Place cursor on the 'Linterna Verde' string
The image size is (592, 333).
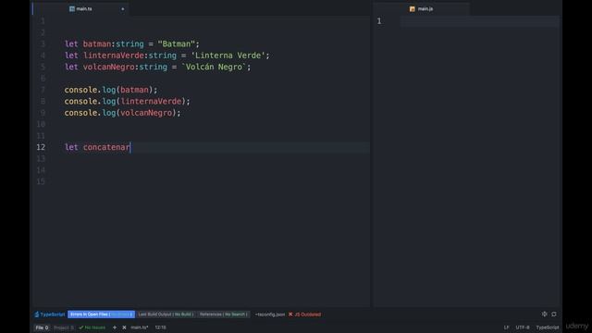coord(228,55)
